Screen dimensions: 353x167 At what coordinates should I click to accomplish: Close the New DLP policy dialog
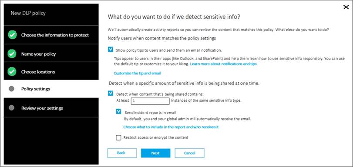point(346,7)
